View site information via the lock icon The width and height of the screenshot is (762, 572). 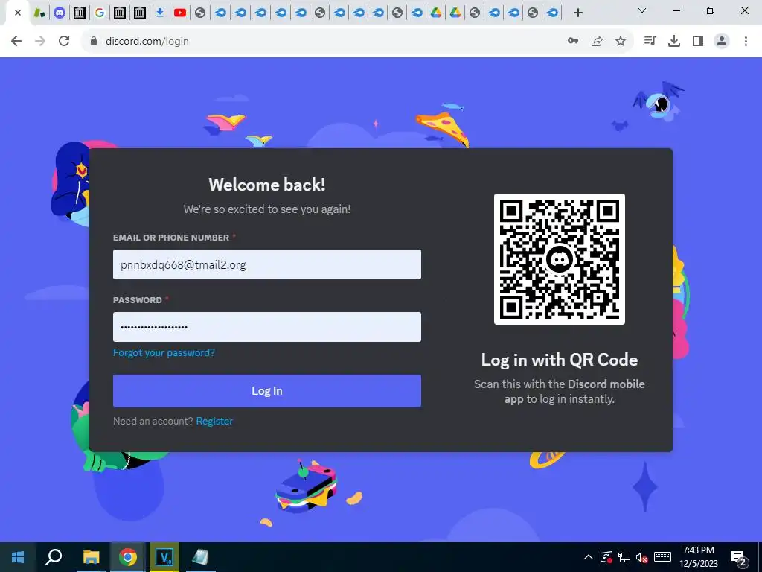93,41
